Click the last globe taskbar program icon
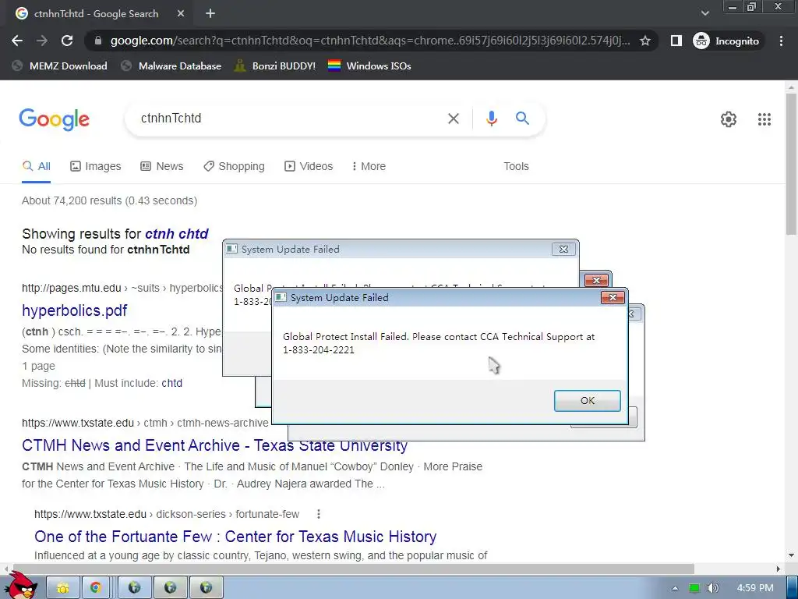 coord(206,588)
